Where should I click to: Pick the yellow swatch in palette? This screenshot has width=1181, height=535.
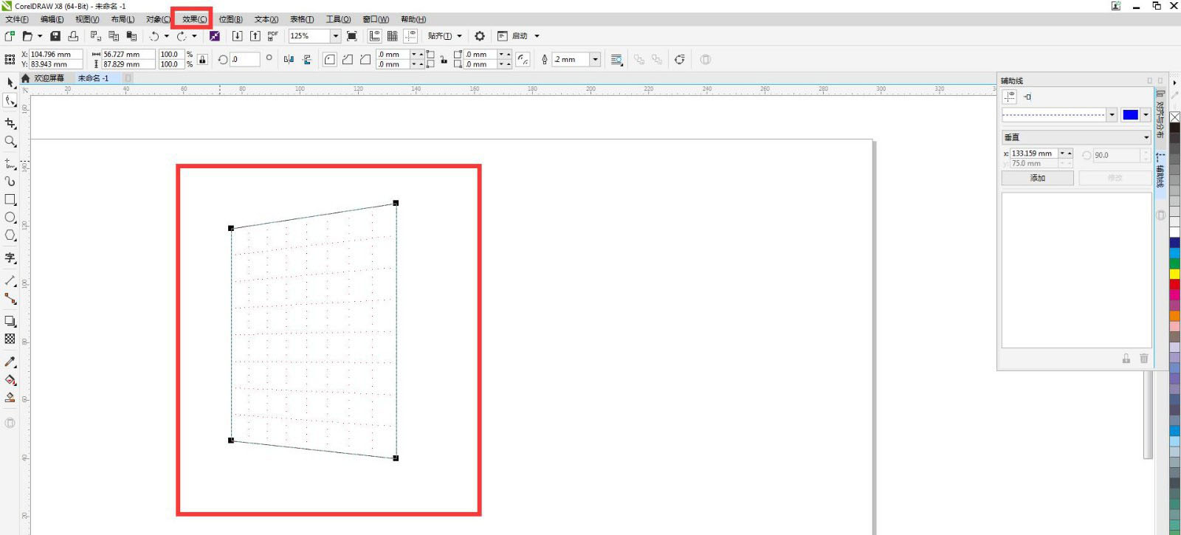point(1174,274)
